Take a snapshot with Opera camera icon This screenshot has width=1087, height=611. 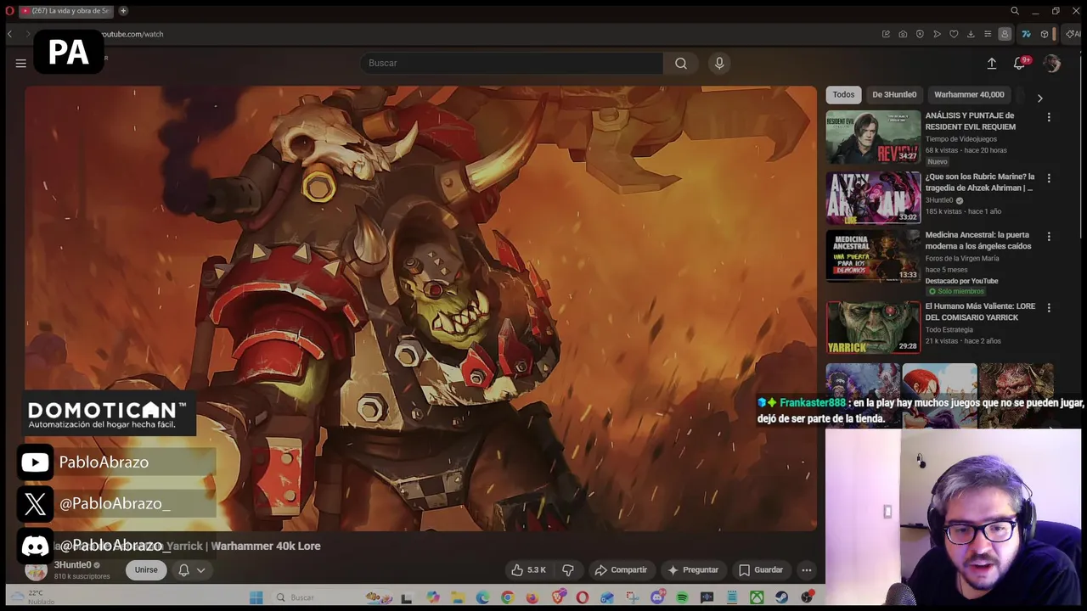[903, 34]
